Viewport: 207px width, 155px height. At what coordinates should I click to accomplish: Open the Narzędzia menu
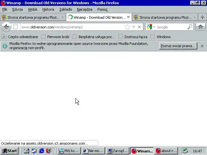tap(85, 9)
